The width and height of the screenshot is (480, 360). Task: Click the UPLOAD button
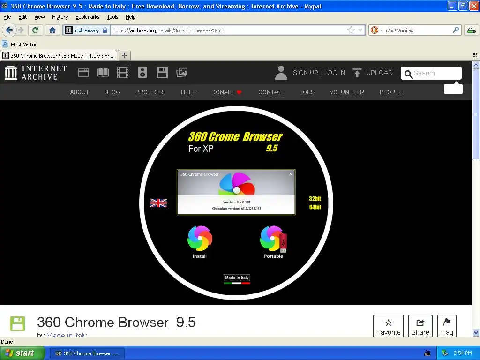pos(373,73)
